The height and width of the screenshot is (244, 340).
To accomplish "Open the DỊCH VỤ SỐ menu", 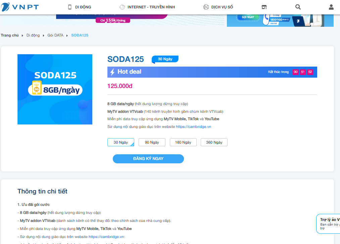I will [x=222, y=7].
